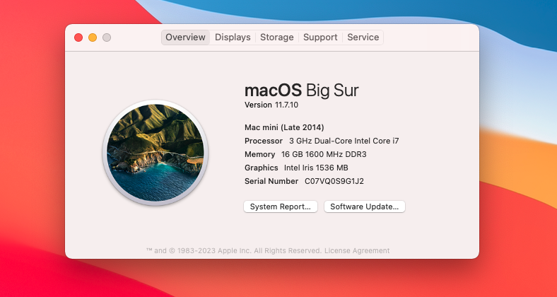Viewport: 557px width, 297px height.
Task: Open the Storage tab
Action: point(276,37)
